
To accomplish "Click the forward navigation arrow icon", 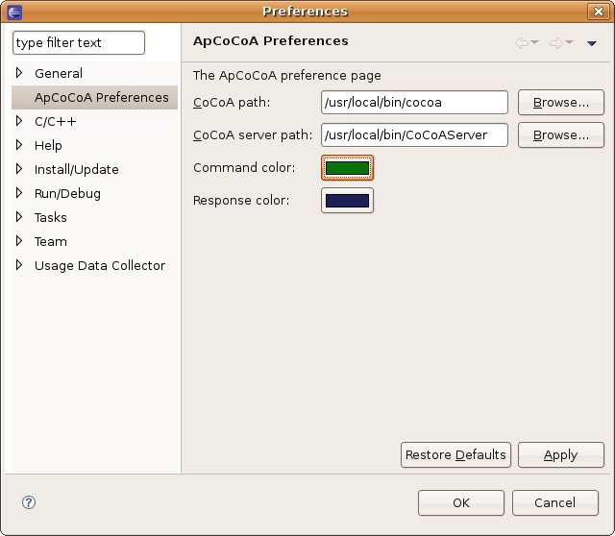I will (x=555, y=42).
